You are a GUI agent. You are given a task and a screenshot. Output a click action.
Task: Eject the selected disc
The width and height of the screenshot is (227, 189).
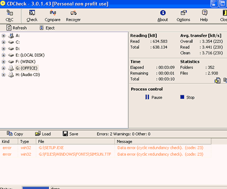tap(47, 28)
